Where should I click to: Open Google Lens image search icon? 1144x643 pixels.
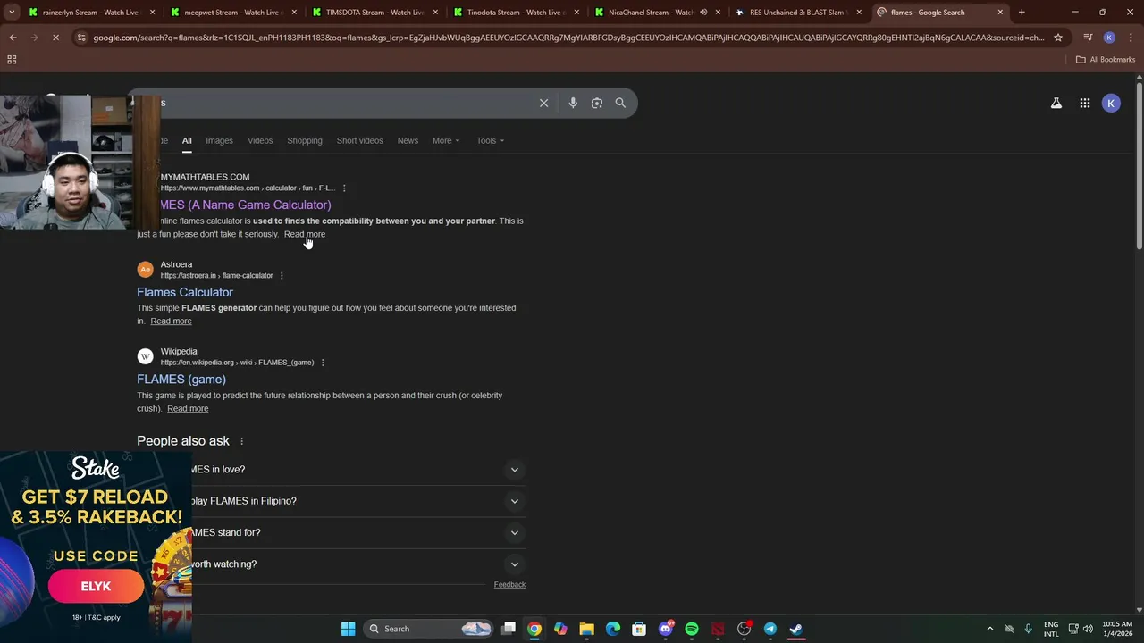coord(597,103)
